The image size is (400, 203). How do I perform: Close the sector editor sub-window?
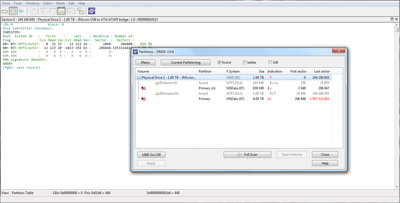pos(396,19)
